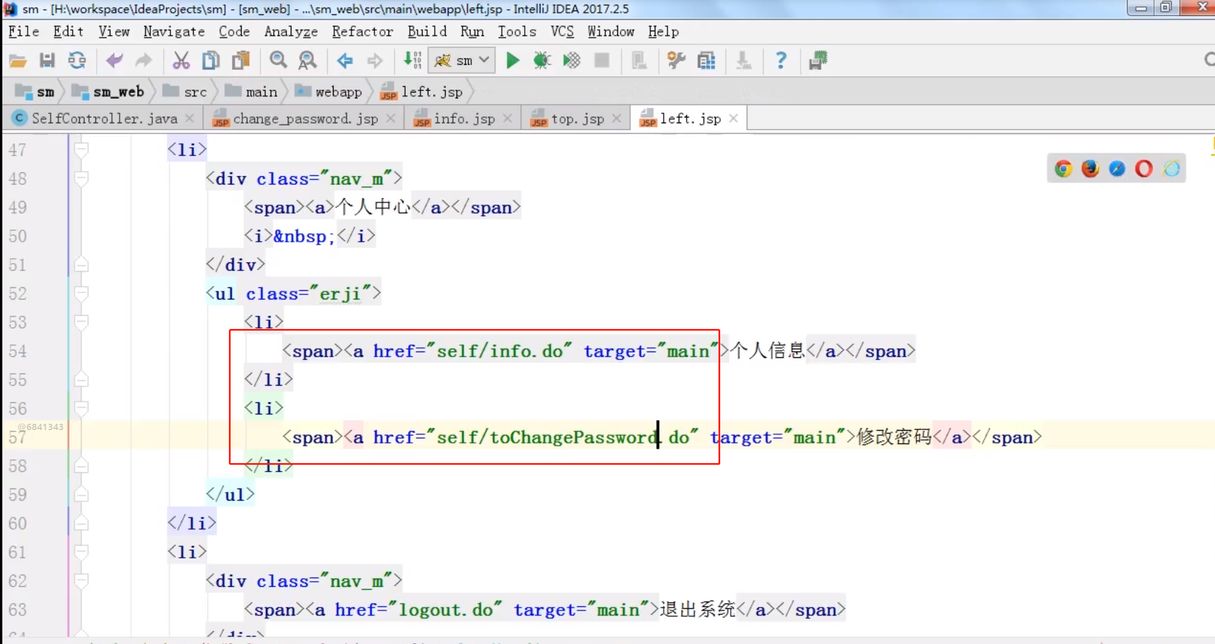Close the info.jsp tab
The width and height of the screenshot is (1215, 644).
pyautogui.click(x=508, y=119)
